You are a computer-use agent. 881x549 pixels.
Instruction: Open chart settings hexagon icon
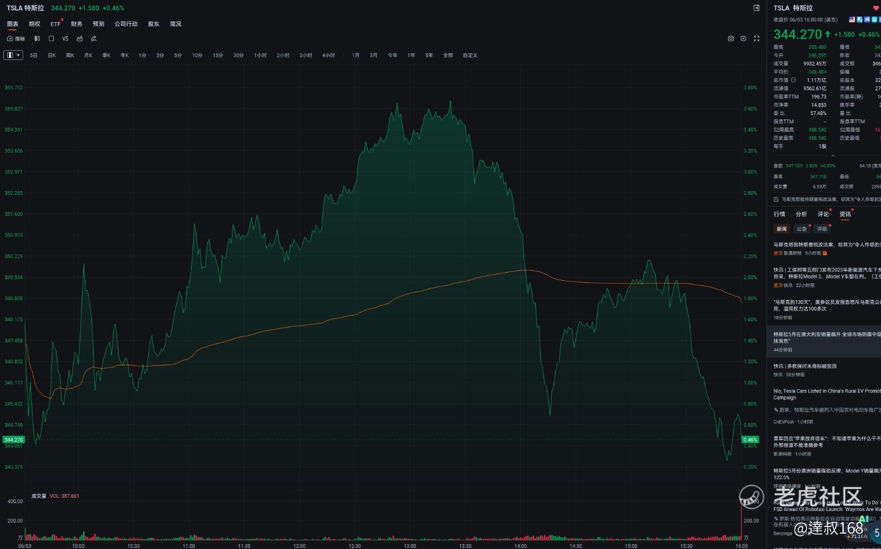click(743, 39)
